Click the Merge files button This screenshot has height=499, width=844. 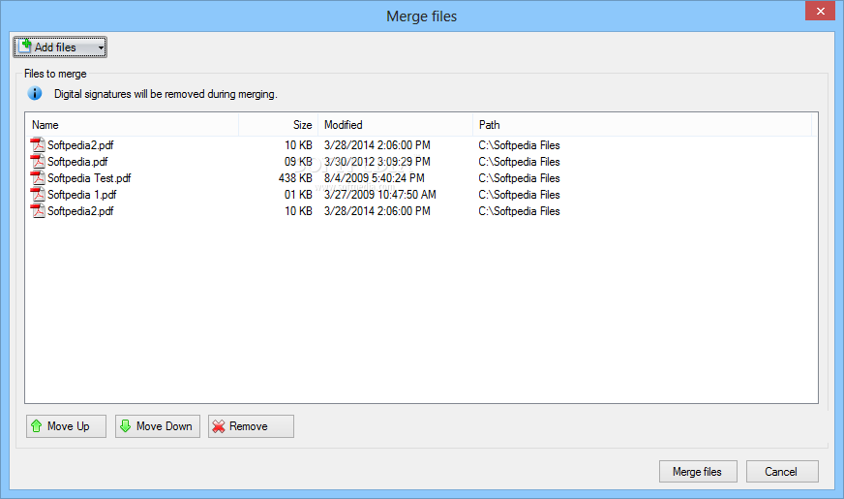tap(698, 472)
